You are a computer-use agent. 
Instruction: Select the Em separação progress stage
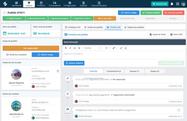pyautogui.click(x=105, y=18)
